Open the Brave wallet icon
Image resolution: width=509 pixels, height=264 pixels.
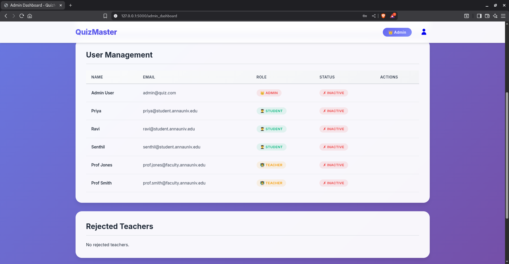click(x=487, y=16)
